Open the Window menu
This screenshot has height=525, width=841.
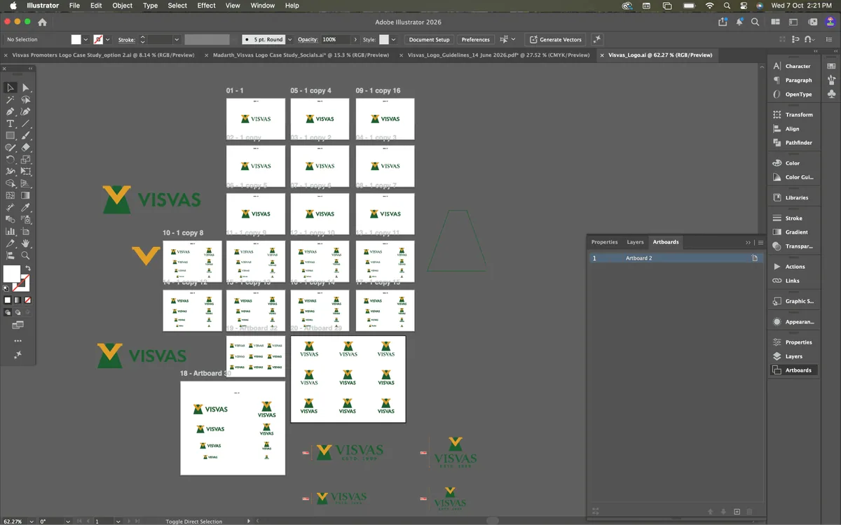coord(263,6)
